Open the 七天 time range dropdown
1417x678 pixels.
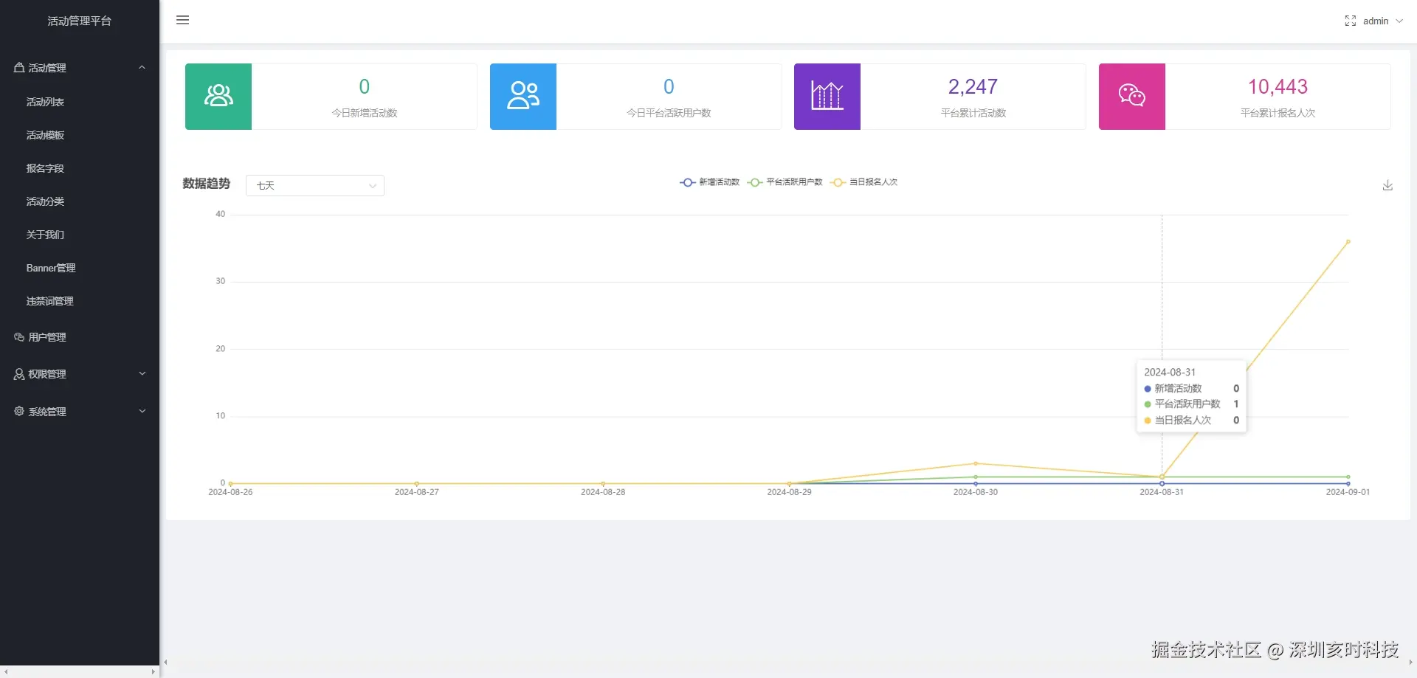point(315,185)
